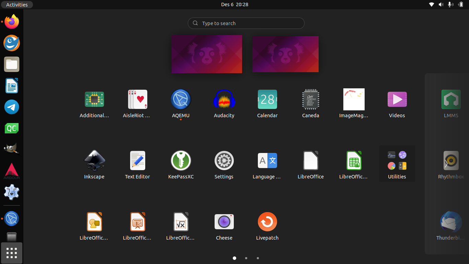Image resolution: width=469 pixels, height=264 pixels.
Task: Launch LibreOffice Writer from dock
Action: [12, 86]
